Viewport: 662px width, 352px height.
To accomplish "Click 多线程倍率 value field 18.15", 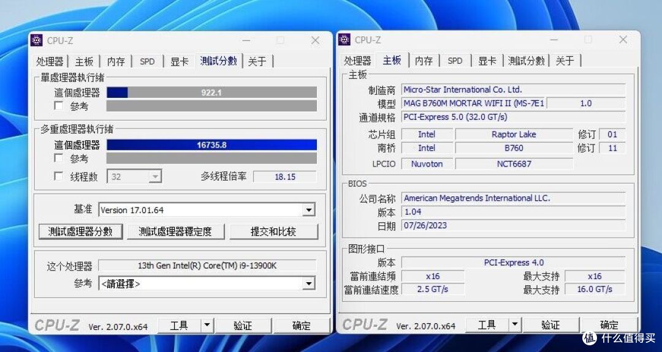I will pyautogui.click(x=285, y=177).
